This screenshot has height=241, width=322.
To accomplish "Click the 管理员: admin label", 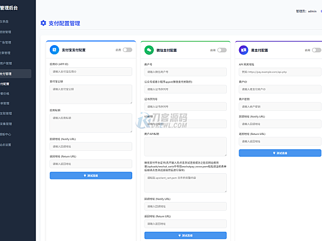I will click(306, 11).
